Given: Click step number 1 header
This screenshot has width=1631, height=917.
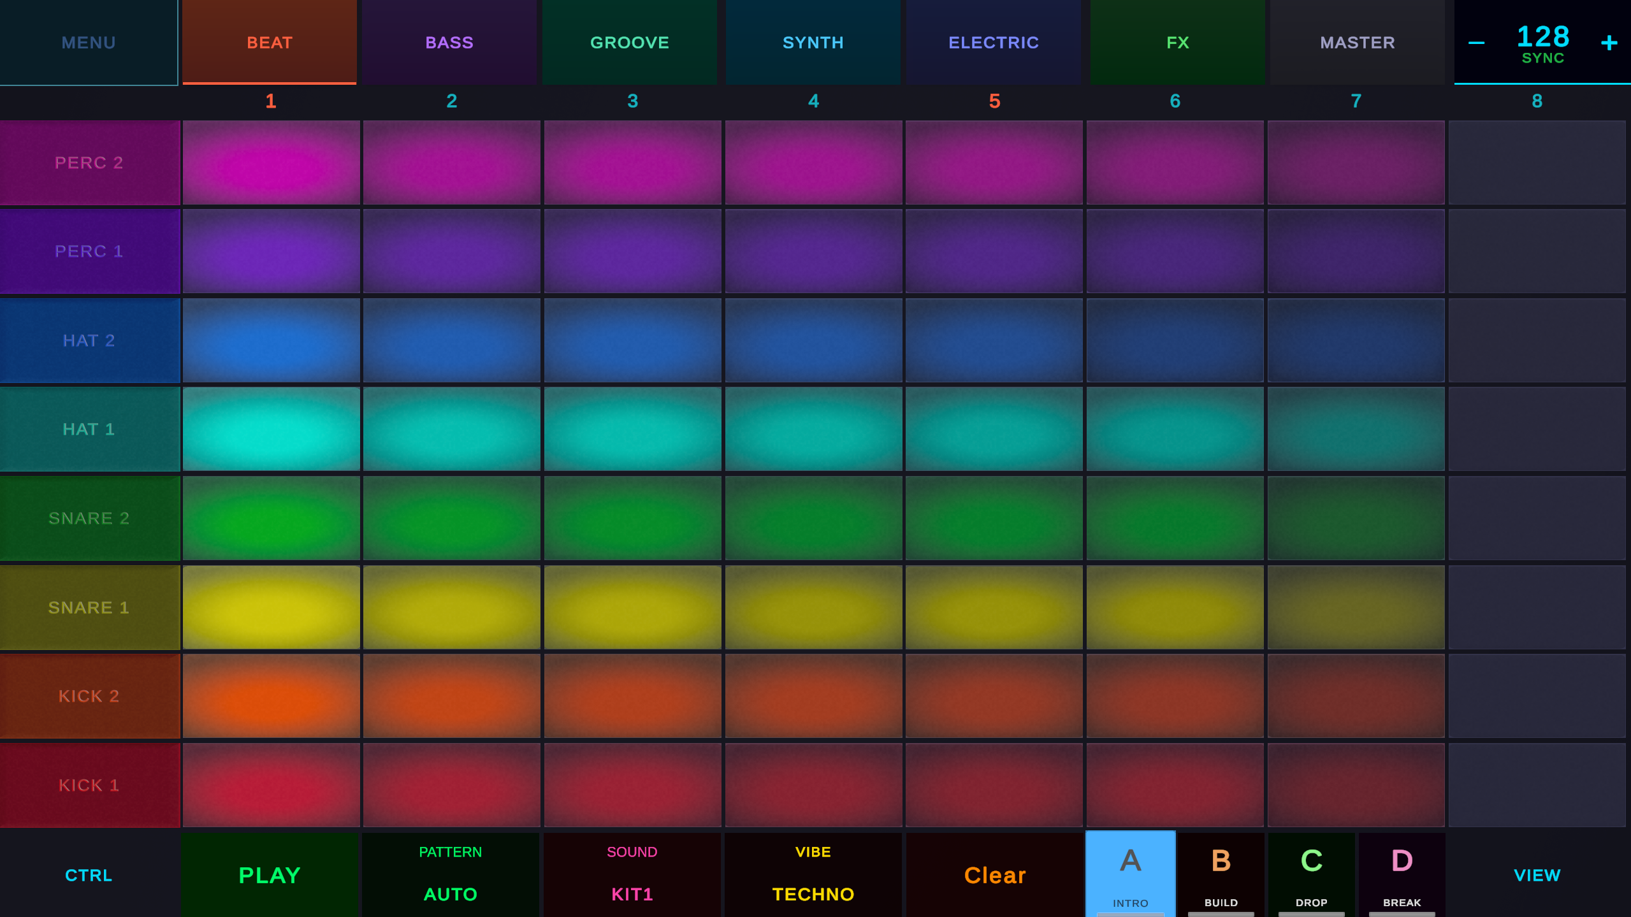Looking at the screenshot, I should 271,101.
